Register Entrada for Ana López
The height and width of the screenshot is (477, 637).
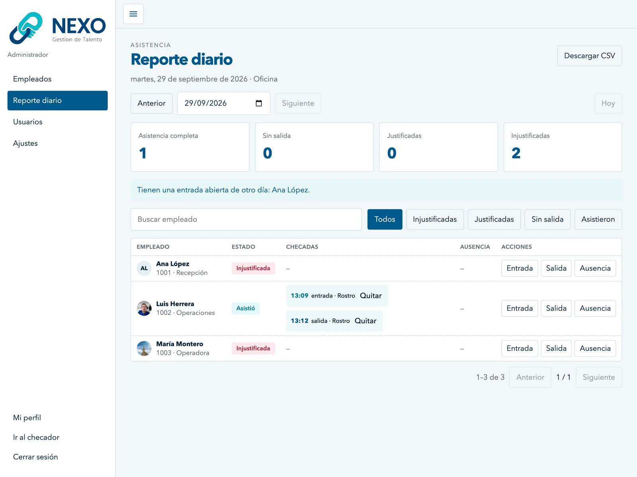pyautogui.click(x=520, y=268)
